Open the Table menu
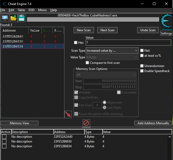Image resolution: width=173 pixels, height=160 pixels. (21, 10)
